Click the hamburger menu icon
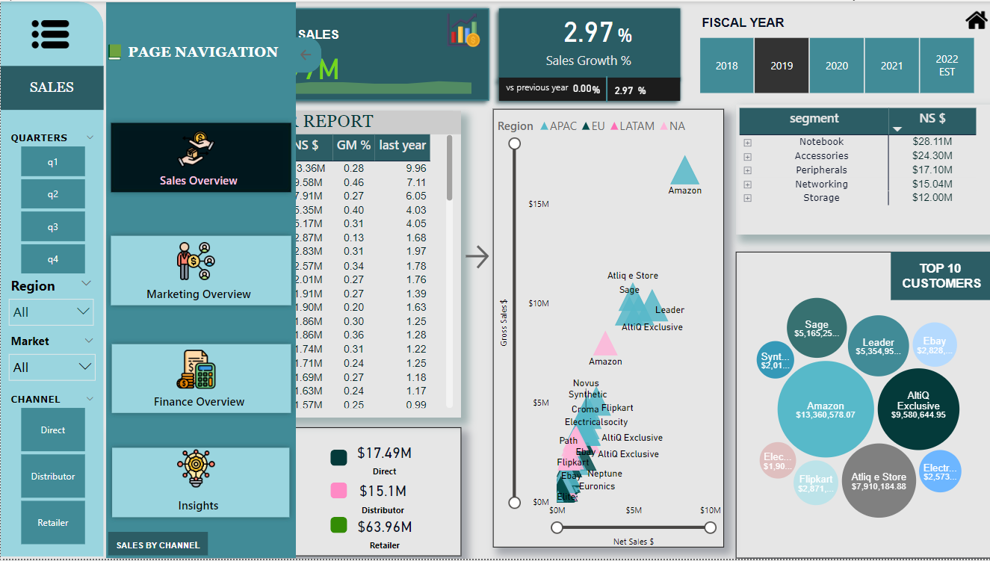Screen dimensions: 990x561 (51, 34)
